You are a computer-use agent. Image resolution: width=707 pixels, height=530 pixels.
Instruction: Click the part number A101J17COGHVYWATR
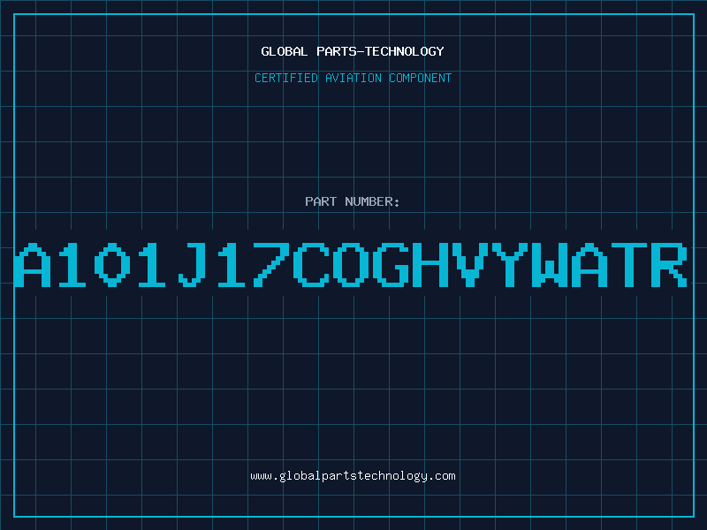pyautogui.click(x=351, y=264)
